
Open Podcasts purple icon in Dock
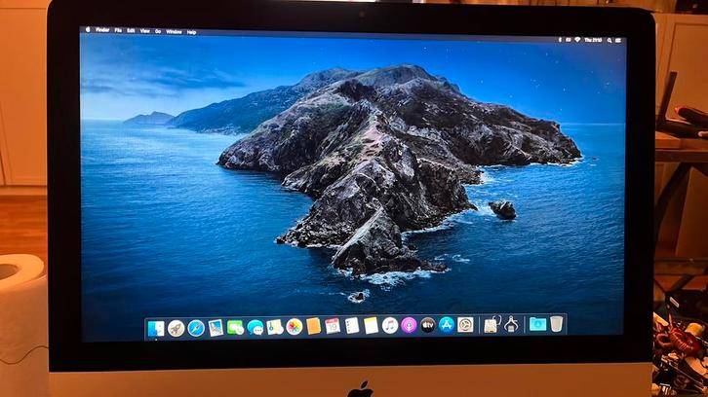tap(409, 325)
